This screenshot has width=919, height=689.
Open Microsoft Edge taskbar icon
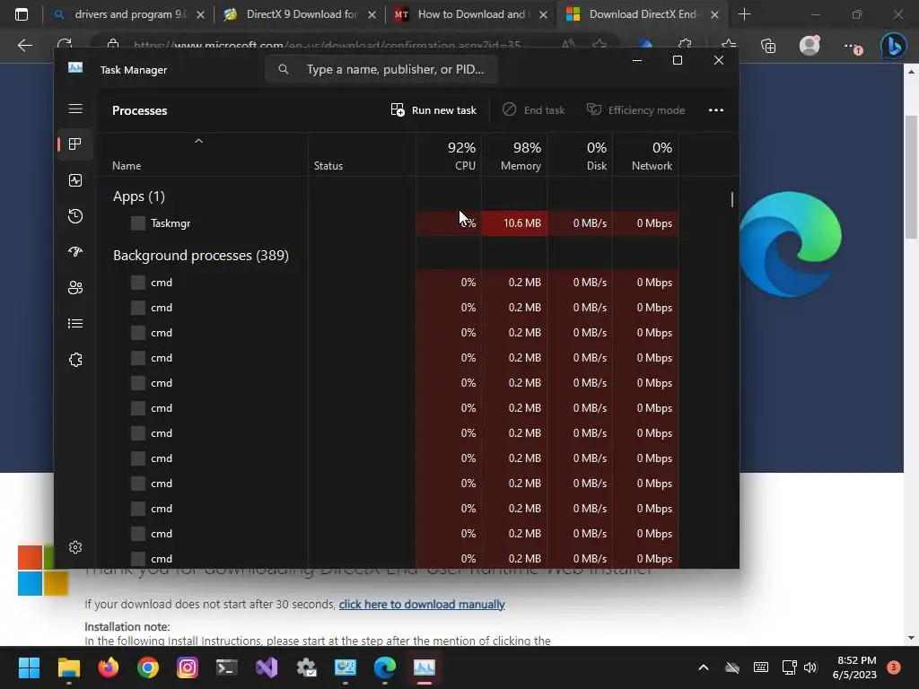click(x=385, y=667)
